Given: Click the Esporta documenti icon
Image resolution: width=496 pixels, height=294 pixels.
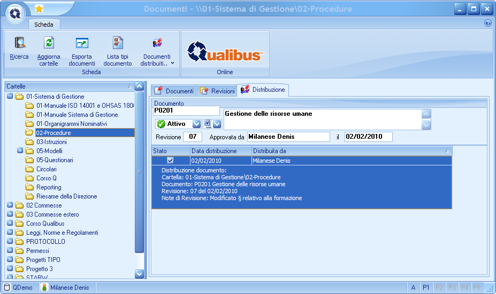Looking at the screenshot, I should click(x=82, y=44).
